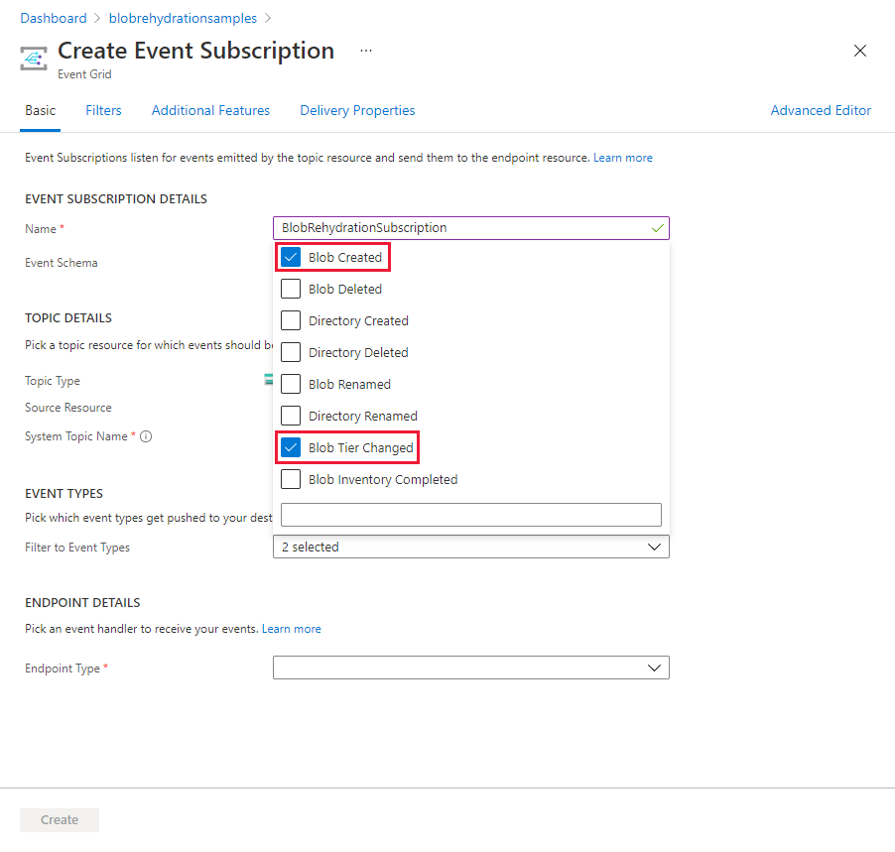Click the Event Grid icon beside the page title
Image resolution: width=895 pixels, height=852 pixels.
pos(33,59)
